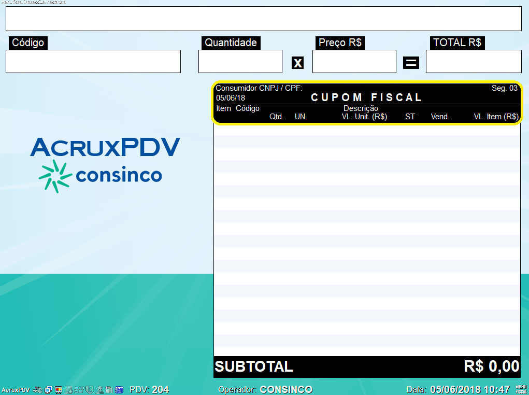Click the Preço R$ input field

354,62
